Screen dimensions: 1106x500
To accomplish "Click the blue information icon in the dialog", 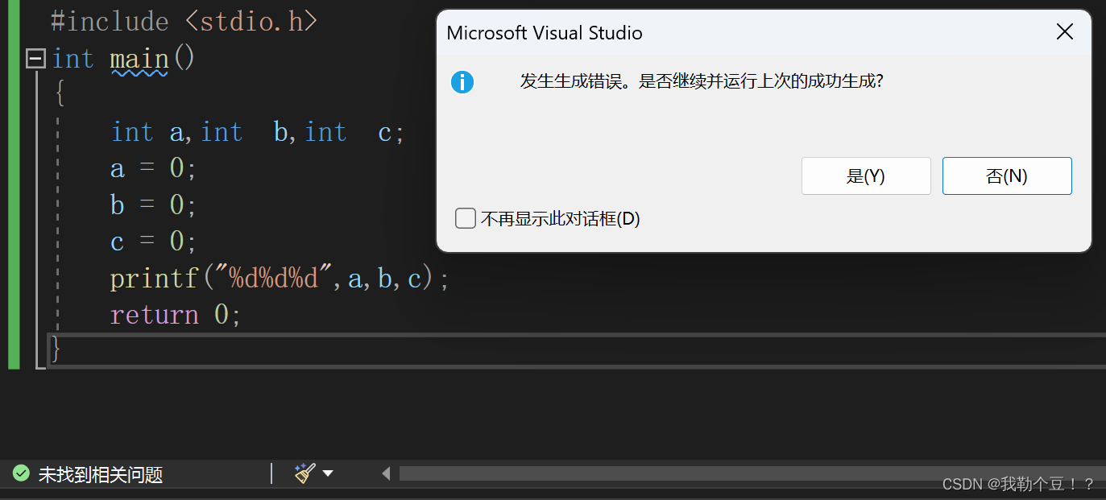I will (x=462, y=82).
